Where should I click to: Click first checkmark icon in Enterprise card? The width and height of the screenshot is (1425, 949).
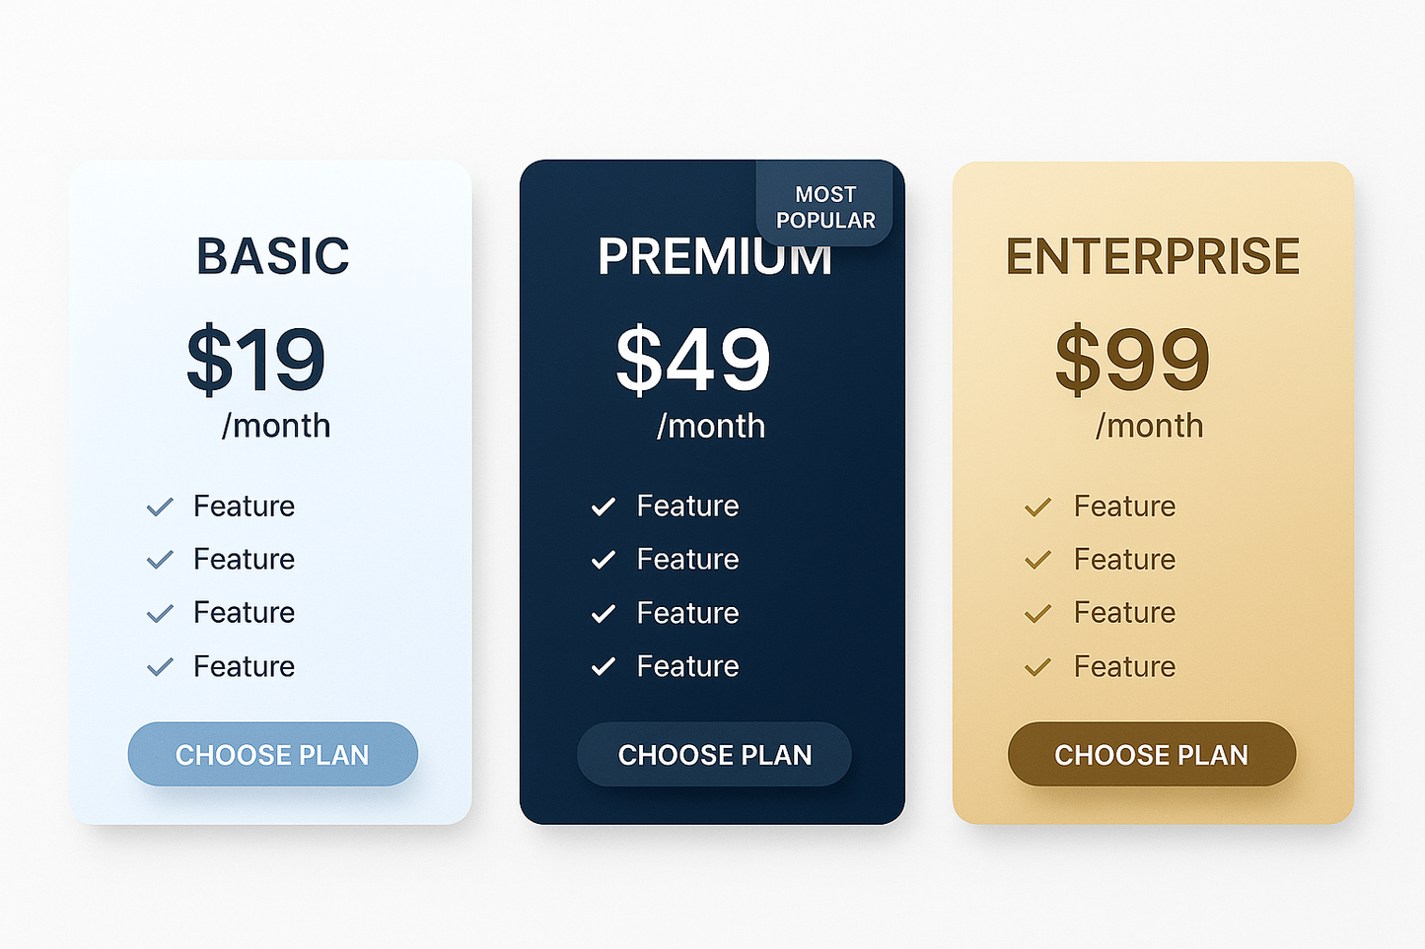[1037, 507]
